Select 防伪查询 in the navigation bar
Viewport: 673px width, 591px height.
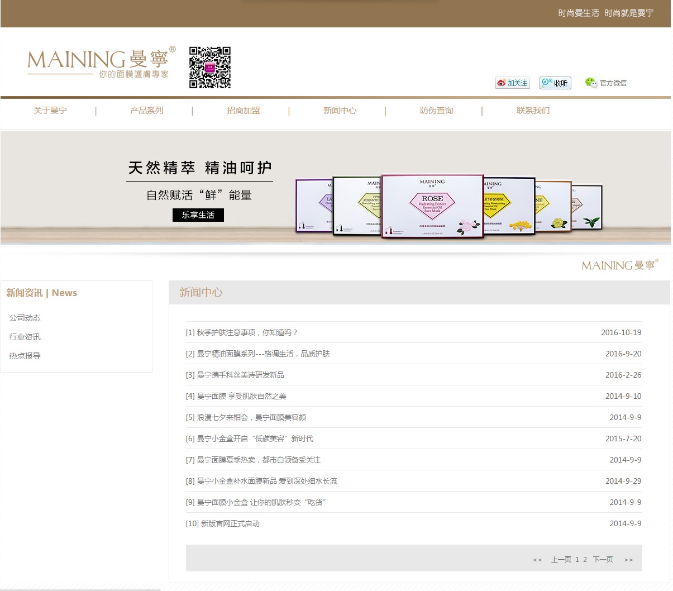(x=436, y=111)
